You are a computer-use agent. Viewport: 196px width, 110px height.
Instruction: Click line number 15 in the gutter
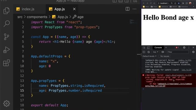coord(22,90)
